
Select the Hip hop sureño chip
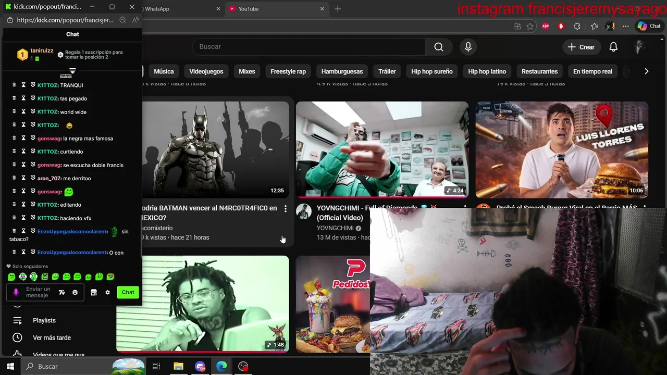pos(432,71)
